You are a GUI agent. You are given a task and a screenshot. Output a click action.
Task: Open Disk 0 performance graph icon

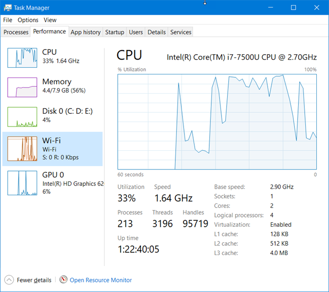click(22, 117)
